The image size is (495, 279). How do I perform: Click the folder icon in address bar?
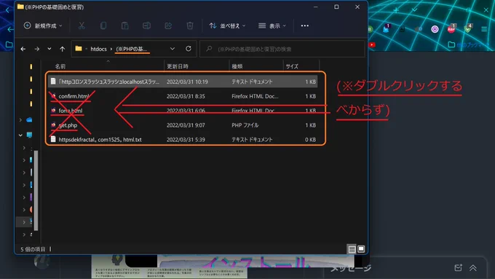pos(79,49)
